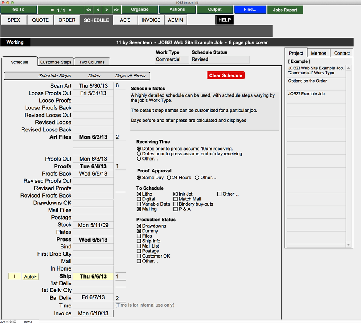Open the Memos tab
This screenshot has width=361, height=323.
pyautogui.click(x=318, y=53)
